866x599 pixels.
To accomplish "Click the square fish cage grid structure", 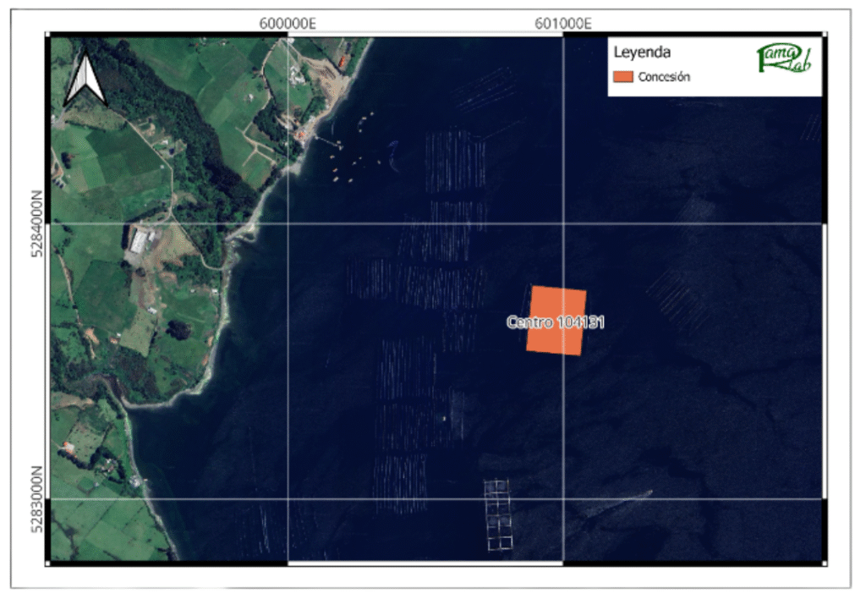I will point(498,514).
